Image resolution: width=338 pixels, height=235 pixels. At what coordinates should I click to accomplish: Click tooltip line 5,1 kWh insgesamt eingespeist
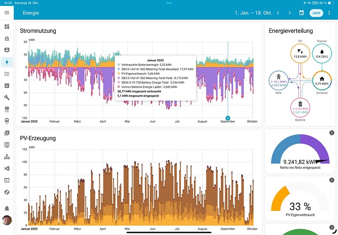click(x=138, y=96)
